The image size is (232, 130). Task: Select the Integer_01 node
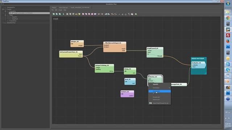tap(77, 44)
